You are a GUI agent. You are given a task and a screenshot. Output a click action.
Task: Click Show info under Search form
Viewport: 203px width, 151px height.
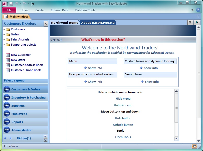coord(150,82)
